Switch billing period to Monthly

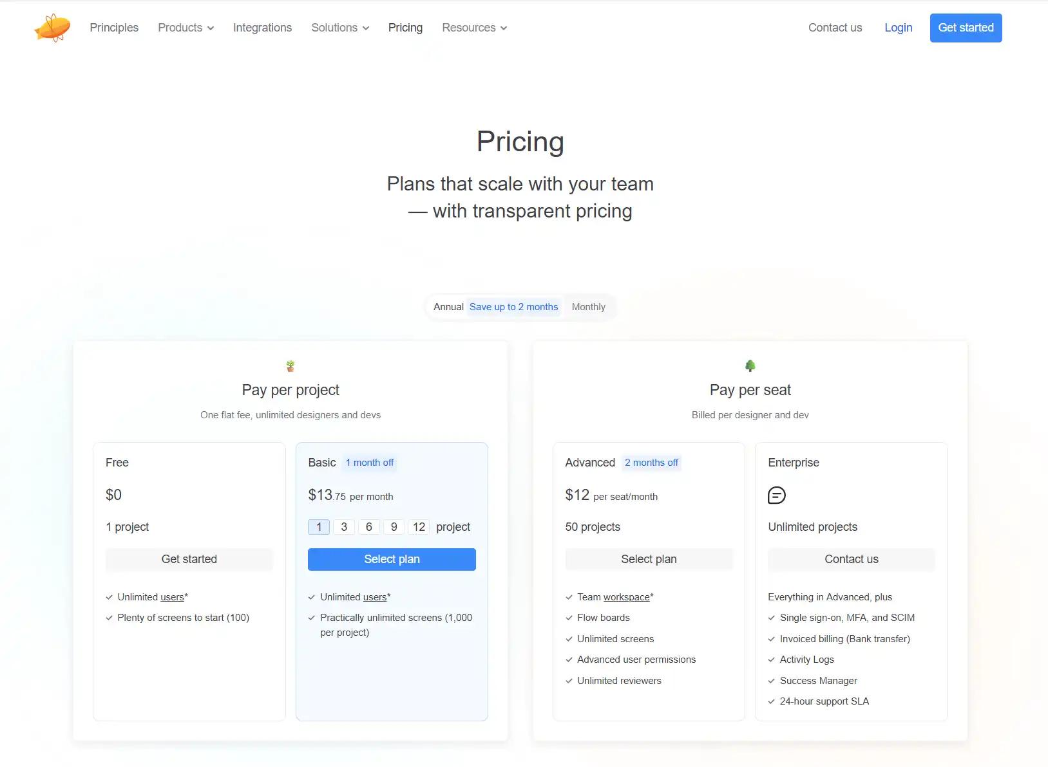point(588,307)
